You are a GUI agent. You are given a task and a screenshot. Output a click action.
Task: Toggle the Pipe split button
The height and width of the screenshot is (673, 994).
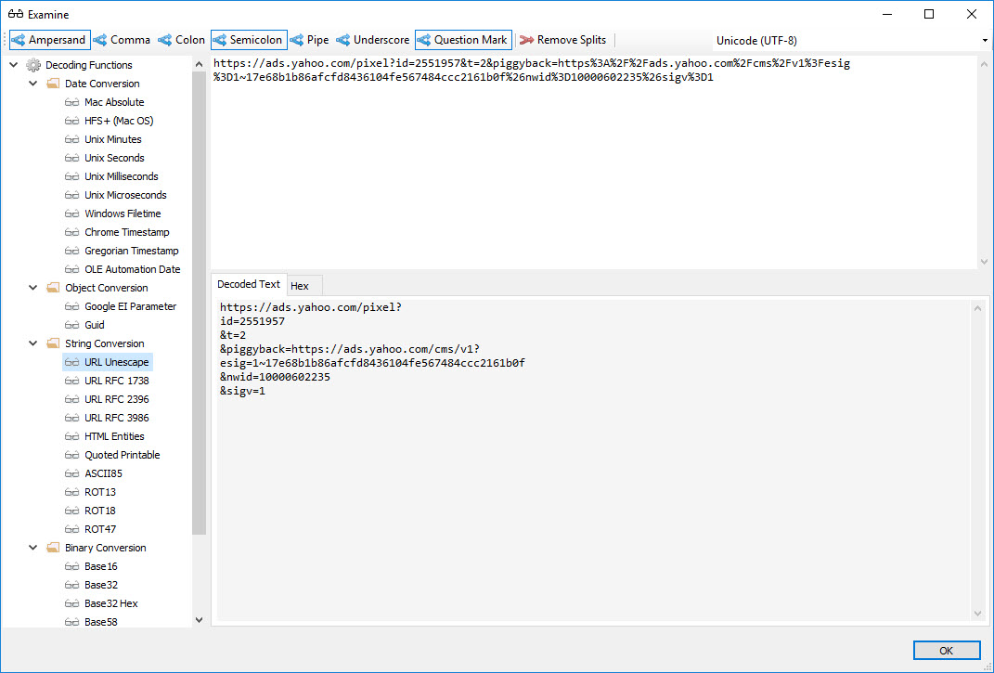click(309, 40)
